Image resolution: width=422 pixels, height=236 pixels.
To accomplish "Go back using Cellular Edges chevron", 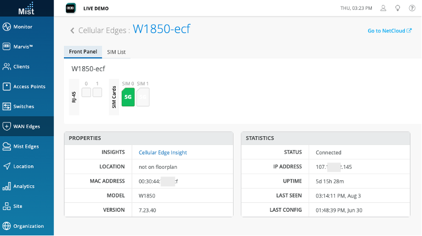I will tap(72, 30).
